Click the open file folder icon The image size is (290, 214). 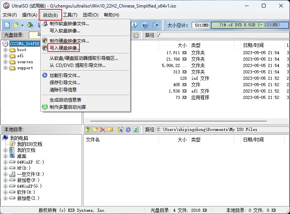click(16, 25)
